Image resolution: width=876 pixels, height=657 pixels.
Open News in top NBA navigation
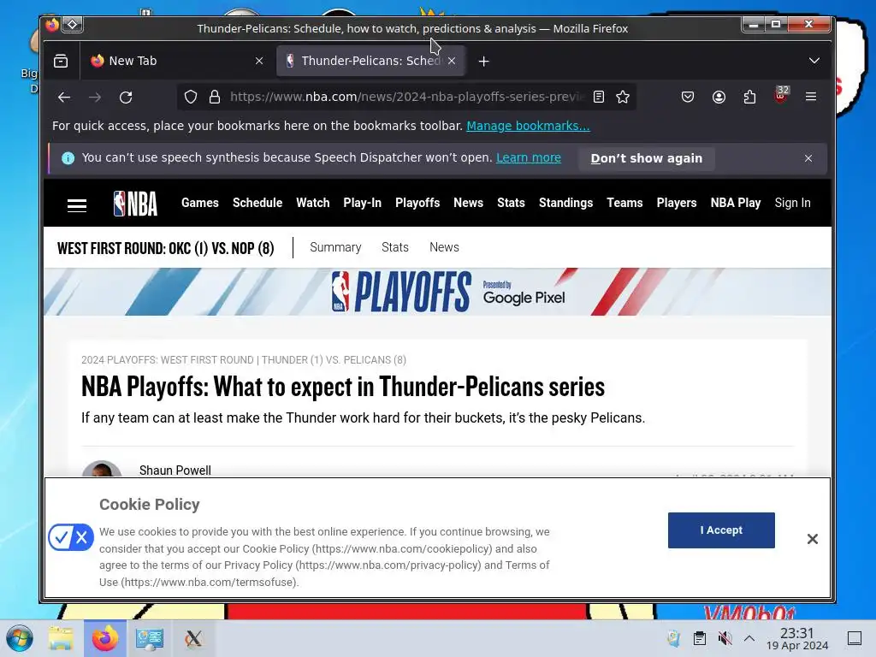(468, 203)
